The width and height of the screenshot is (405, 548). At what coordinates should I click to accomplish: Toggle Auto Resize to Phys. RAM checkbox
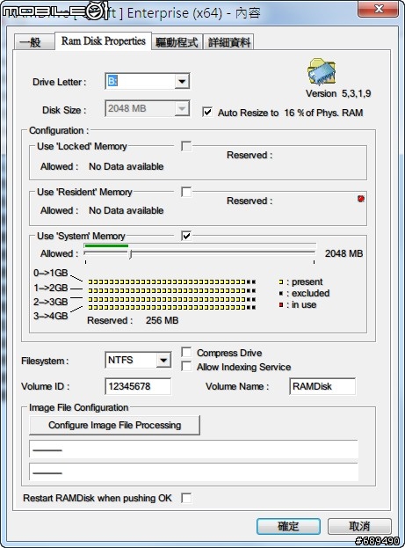click(x=207, y=112)
